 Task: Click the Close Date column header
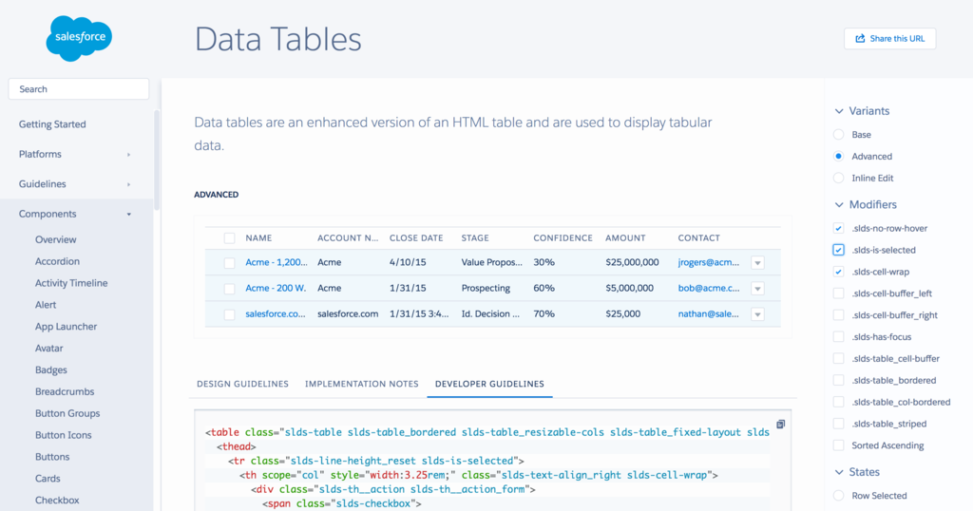click(416, 238)
